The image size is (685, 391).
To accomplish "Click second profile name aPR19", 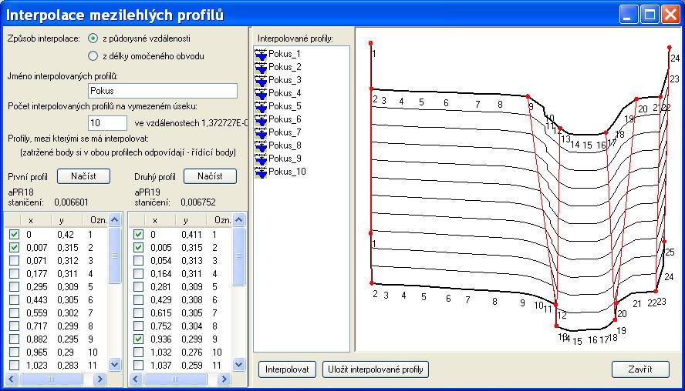I will pos(147,192).
